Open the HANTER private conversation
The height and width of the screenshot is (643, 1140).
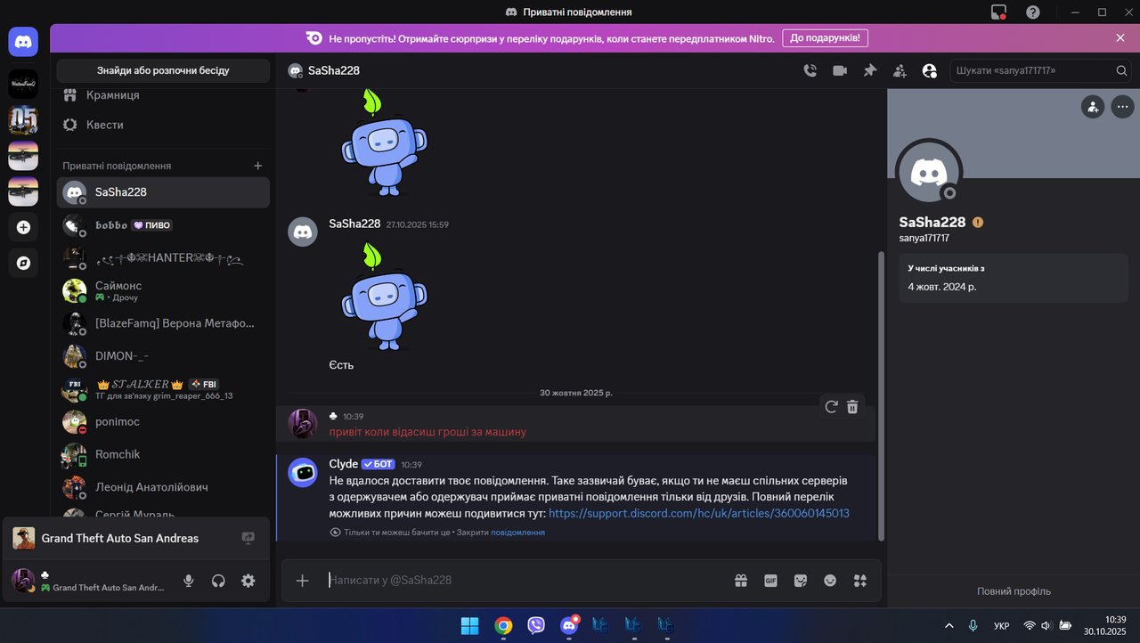click(x=163, y=258)
